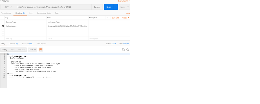The height and width of the screenshot is (104, 260).
Task: Open the response Headers (11) tab
Action: point(27,44)
